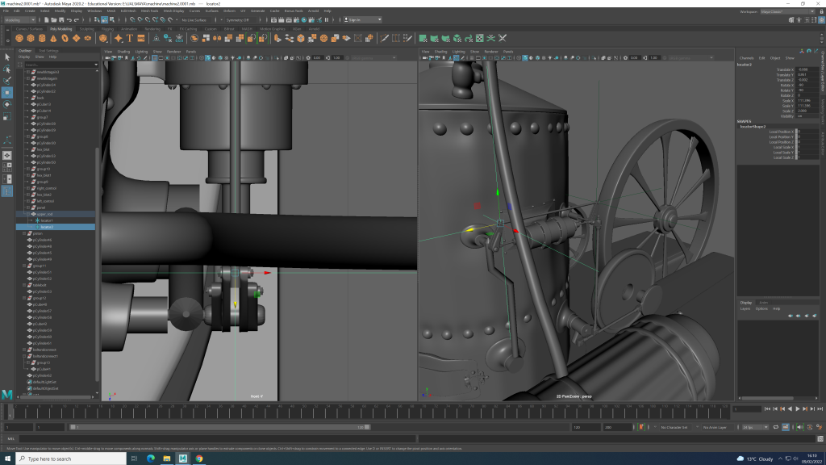826x465 pixels.
Task: Select locator1 in the Outliner
Action: tap(46, 220)
